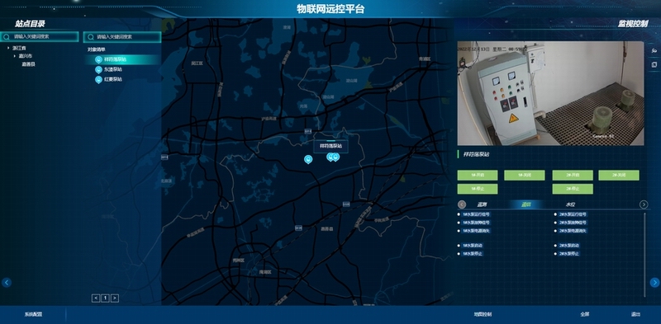
Task: Click the search icon in the object list search box
Action: (x=90, y=37)
